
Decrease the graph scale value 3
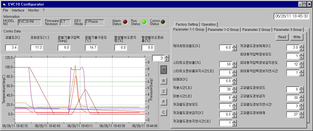click(x=167, y=60)
